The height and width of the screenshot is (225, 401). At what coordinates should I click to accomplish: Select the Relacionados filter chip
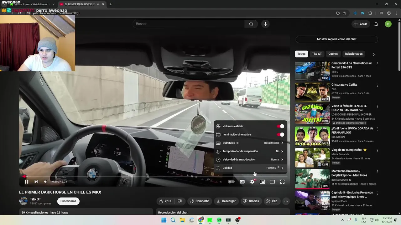coord(353,54)
